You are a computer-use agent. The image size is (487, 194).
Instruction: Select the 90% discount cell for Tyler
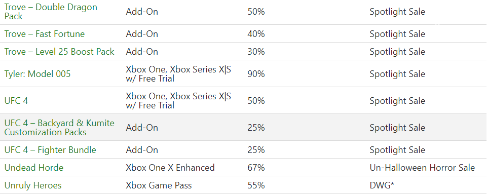pyautogui.click(x=256, y=74)
